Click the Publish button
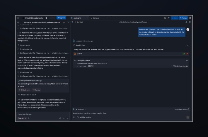 pos(183,18)
